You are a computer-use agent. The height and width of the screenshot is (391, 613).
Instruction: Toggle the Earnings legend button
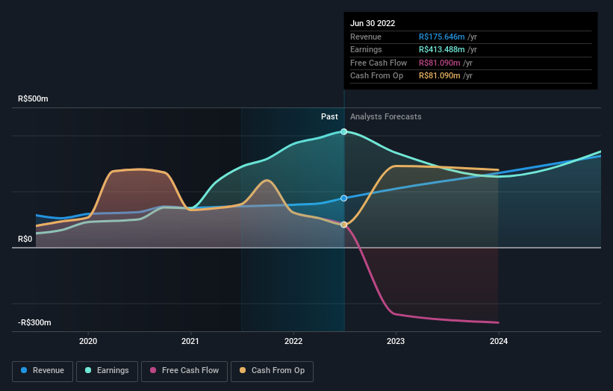point(107,371)
